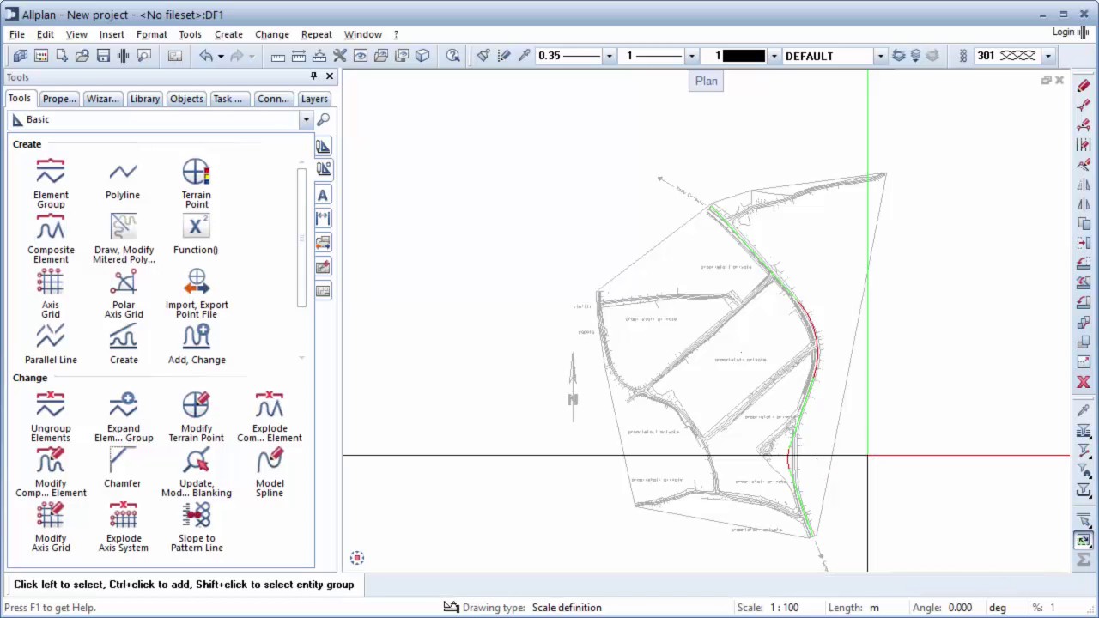Screen dimensions: 1099x618
Task: Select the Modify Terrain Point tool
Action: (196, 417)
